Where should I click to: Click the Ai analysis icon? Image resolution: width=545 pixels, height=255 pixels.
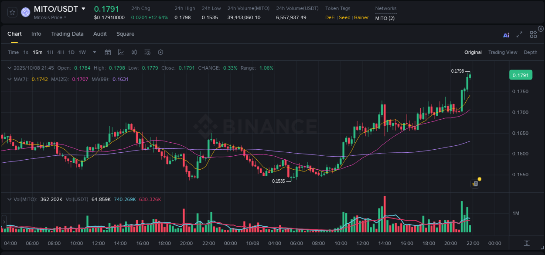(x=506, y=34)
